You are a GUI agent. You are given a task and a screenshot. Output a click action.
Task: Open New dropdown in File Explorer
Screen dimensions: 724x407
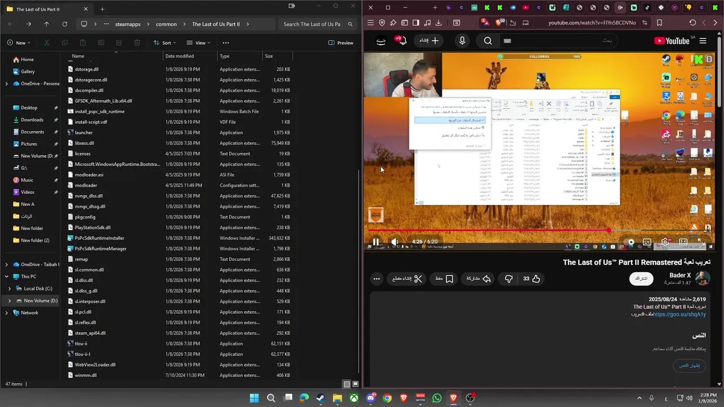point(19,42)
